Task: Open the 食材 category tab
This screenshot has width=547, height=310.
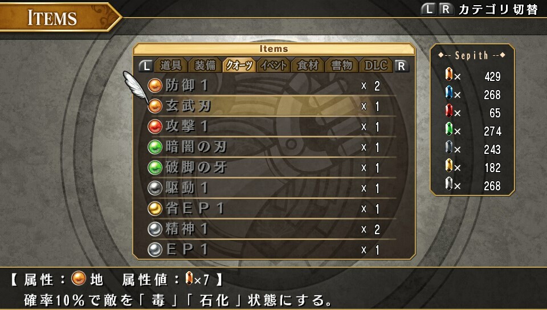Action: click(x=308, y=65)
